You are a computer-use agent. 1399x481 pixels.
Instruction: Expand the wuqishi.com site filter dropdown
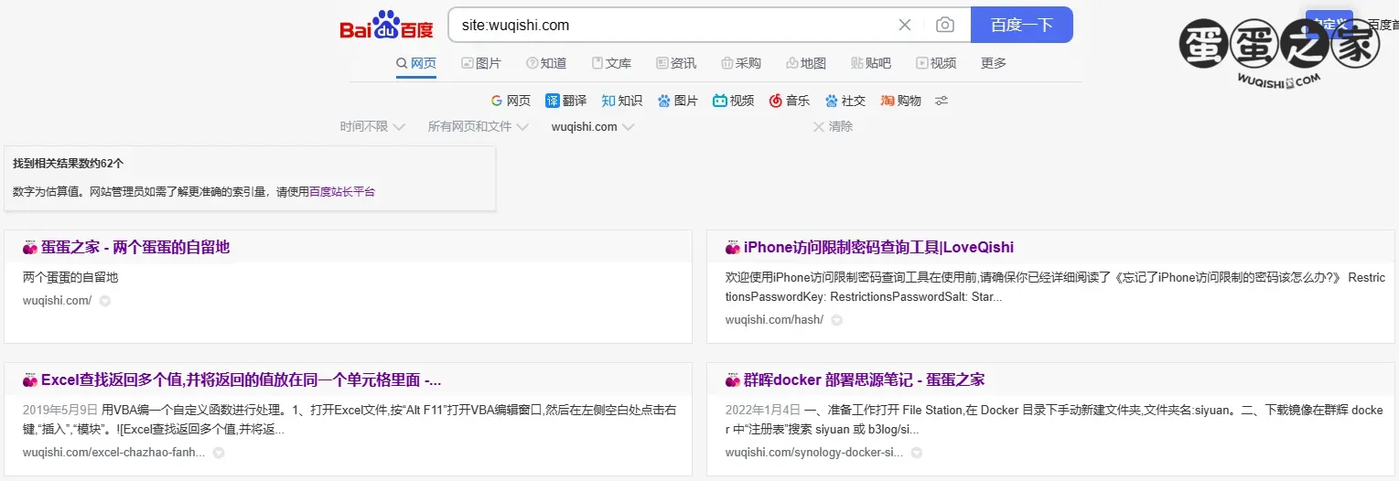[x=593, y=127]
